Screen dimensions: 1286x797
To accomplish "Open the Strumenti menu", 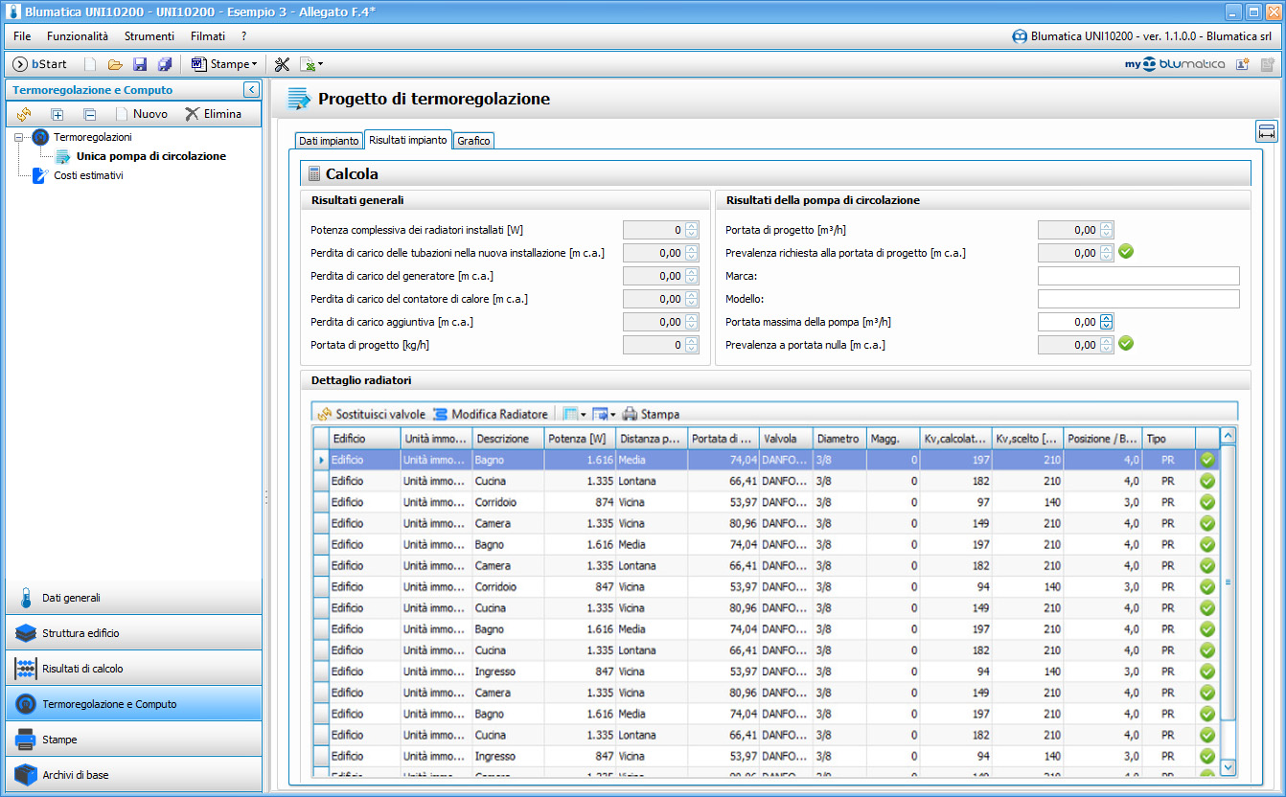I will coord(149,35).
